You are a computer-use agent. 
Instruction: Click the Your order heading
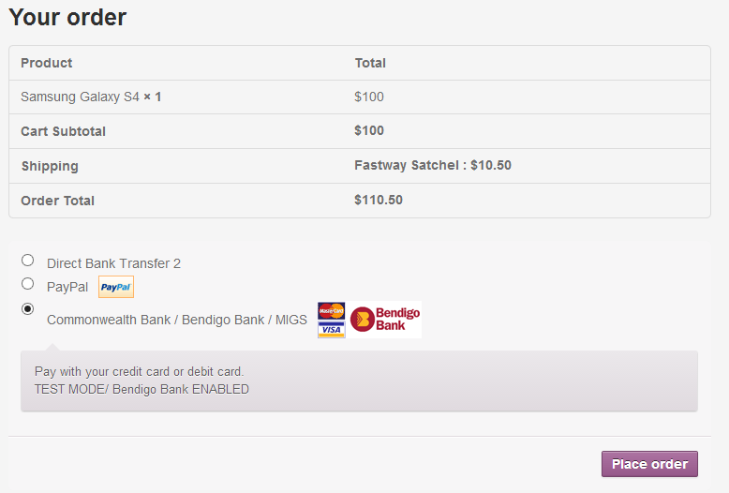point(67,17)
